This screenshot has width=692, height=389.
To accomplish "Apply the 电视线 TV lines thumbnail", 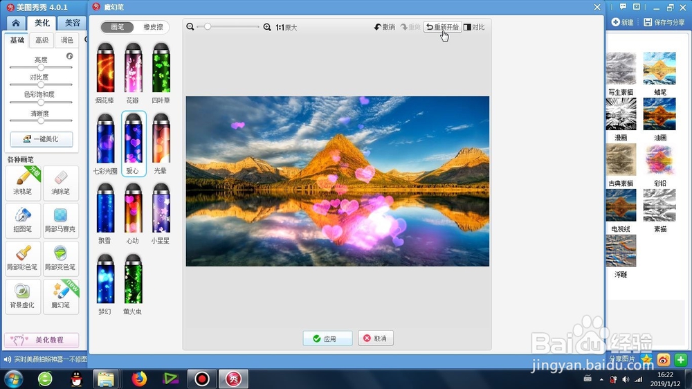I will point(621,206).
